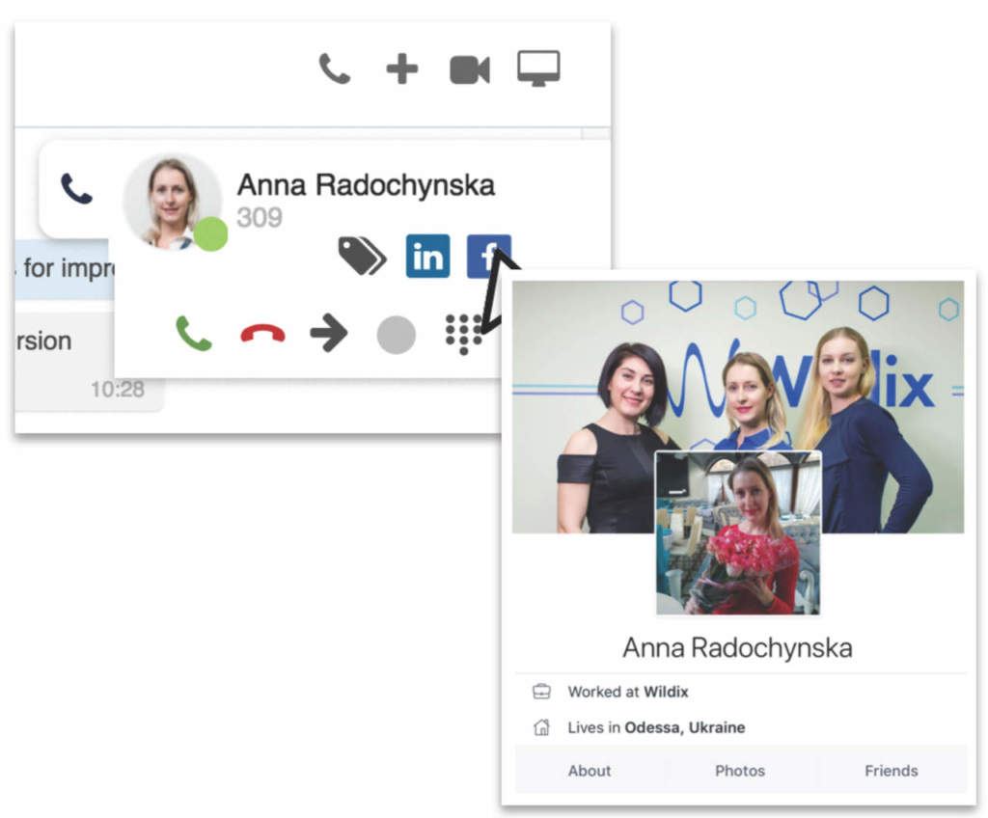Image resolution: width=988 pixels, height=818 pixels.
Task: Hang up with the red phone icon
Action: pos(262,334)
